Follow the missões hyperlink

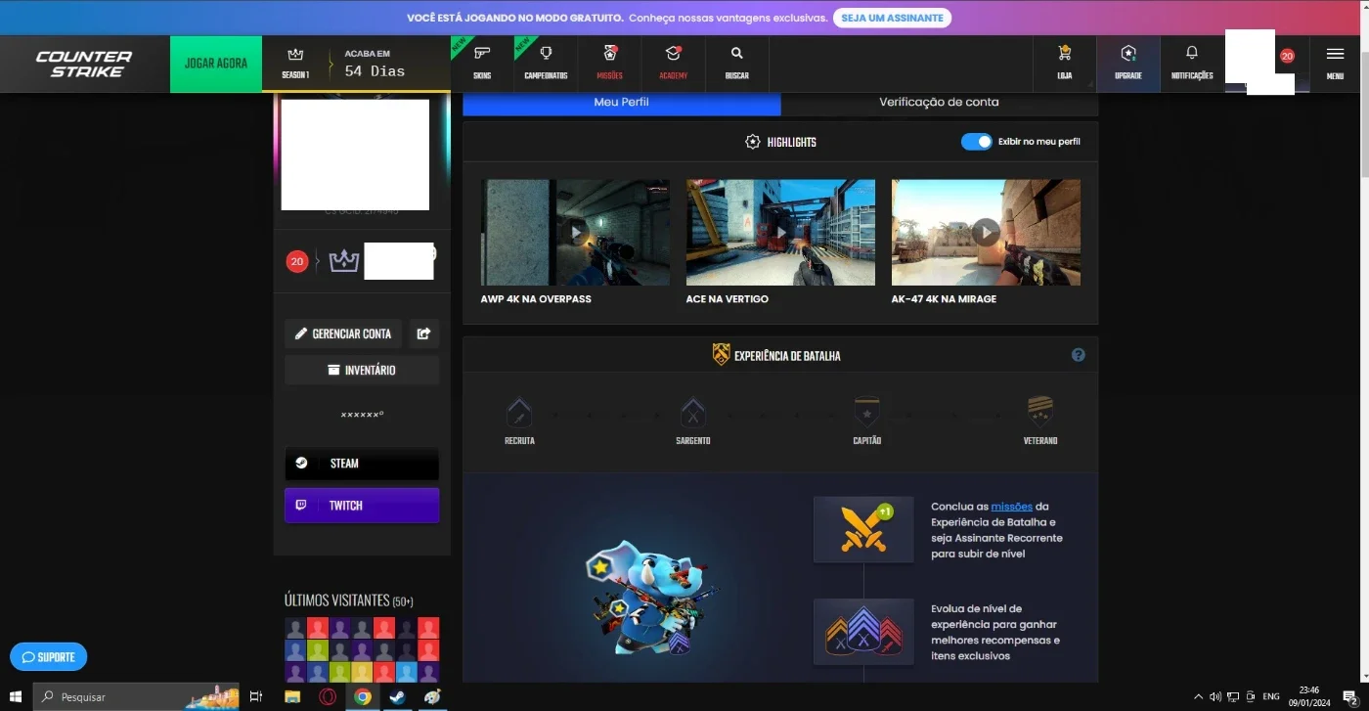click(1011, 507)
